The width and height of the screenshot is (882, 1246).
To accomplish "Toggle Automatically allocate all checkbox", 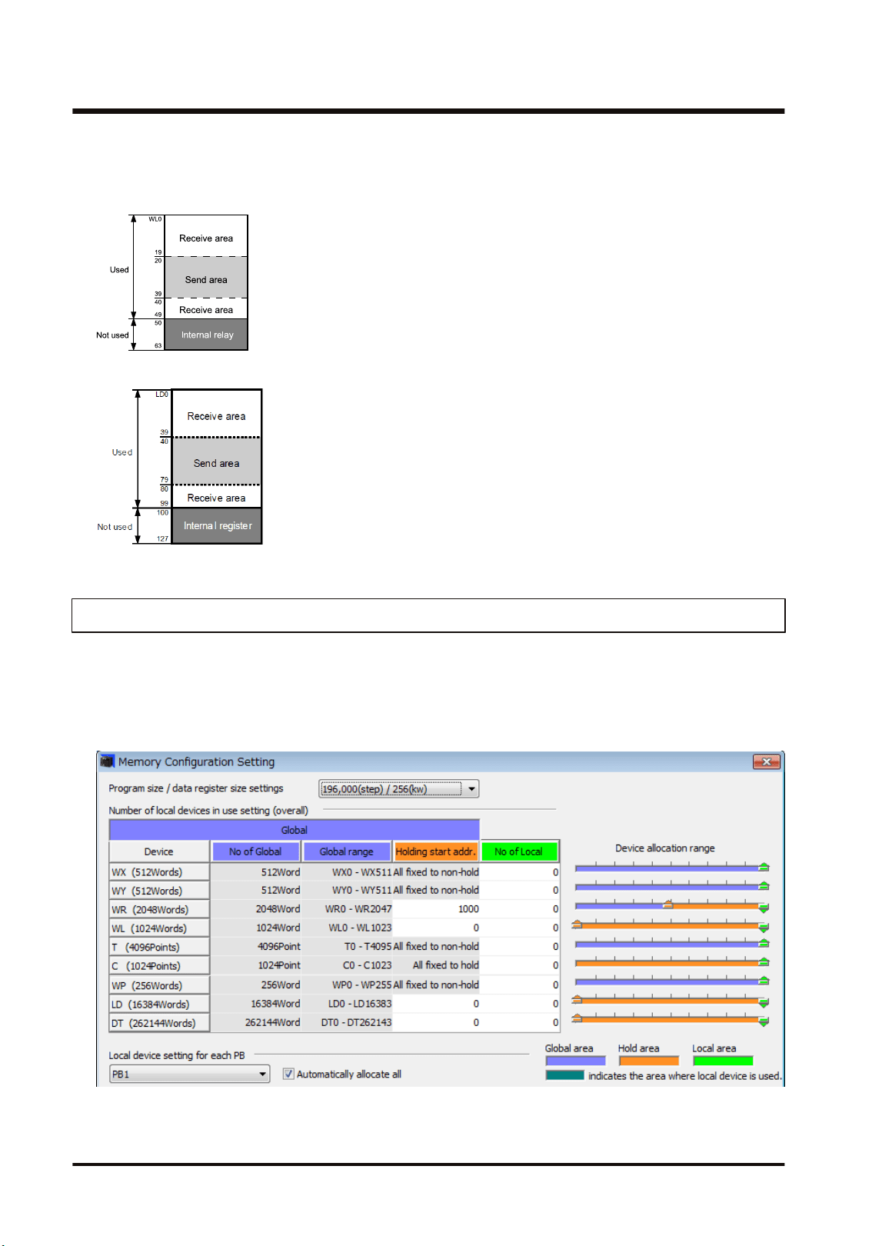I will click(288, 1074).
